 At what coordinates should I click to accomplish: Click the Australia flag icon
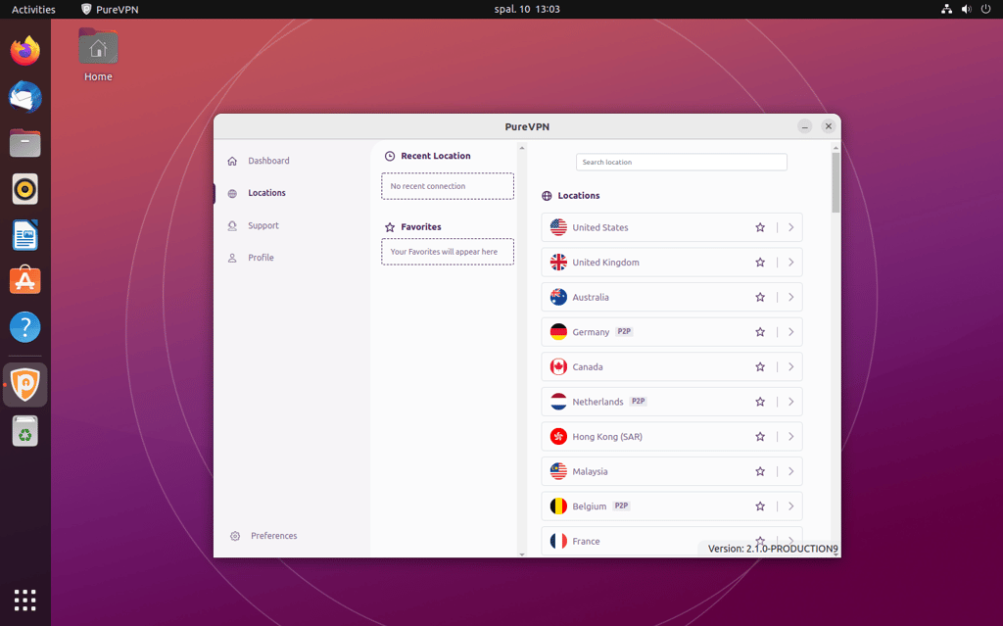pyautogui.click(x=558, y=297)
